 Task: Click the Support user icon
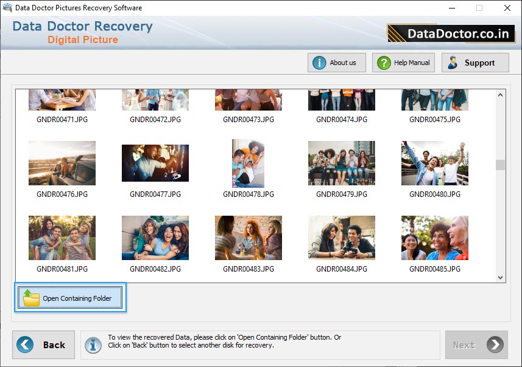pos(454,63)
